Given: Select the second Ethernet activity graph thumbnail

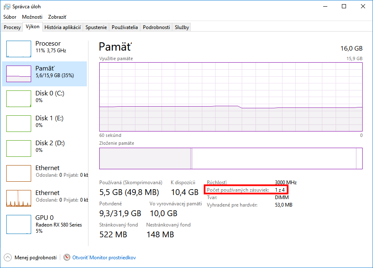Looking at the screenshot, I should point(19,198).
